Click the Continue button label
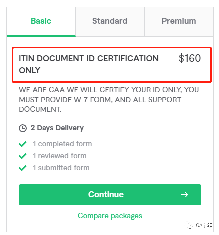Viewport: 219px width, 235px height. pos(106,194)
